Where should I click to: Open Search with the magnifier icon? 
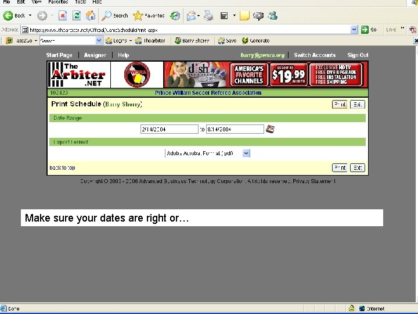(x=115, y=16)
